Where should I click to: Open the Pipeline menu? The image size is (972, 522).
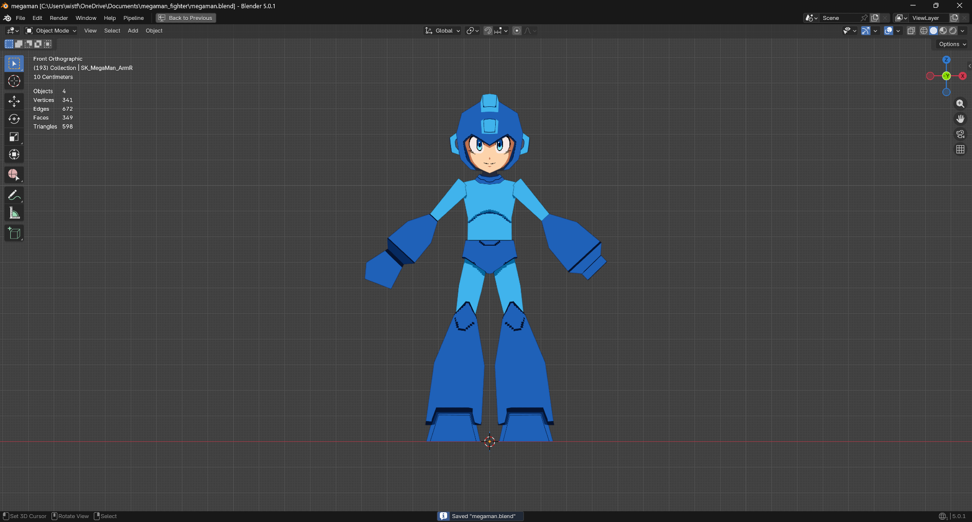coord(133,18)
